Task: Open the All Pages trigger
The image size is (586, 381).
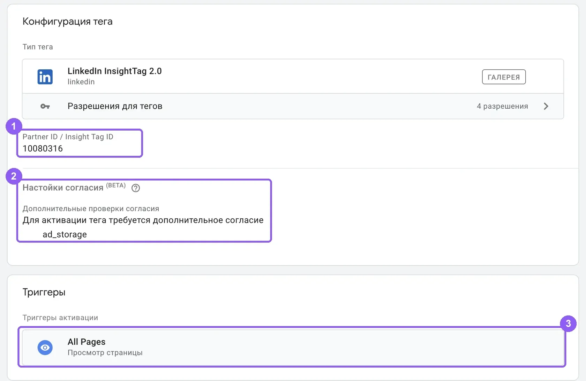Action: coord(293,347)
